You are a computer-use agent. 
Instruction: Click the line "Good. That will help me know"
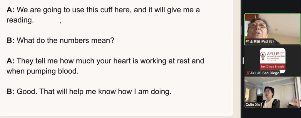click(x=94, y=92)
